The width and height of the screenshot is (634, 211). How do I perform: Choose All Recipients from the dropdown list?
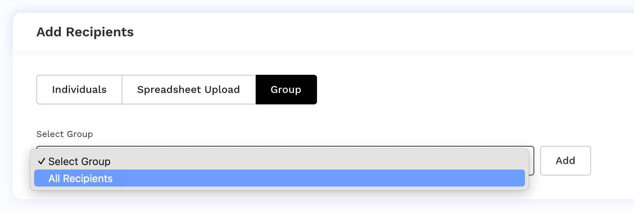pyautogui.click(x=80, y=178)
